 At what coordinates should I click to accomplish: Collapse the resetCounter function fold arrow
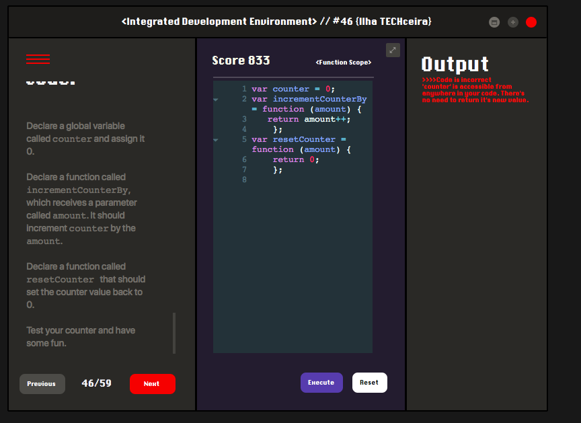216,140
